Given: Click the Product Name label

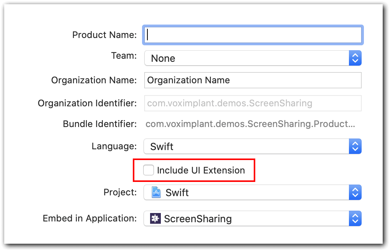Looking at the screenshot, I should pyautogui.click(x=104, y=35).
